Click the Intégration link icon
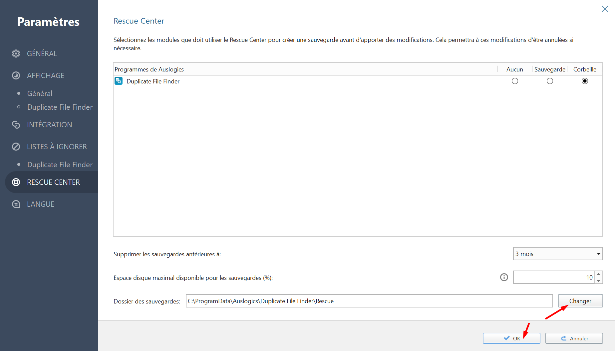 (16, 125)
